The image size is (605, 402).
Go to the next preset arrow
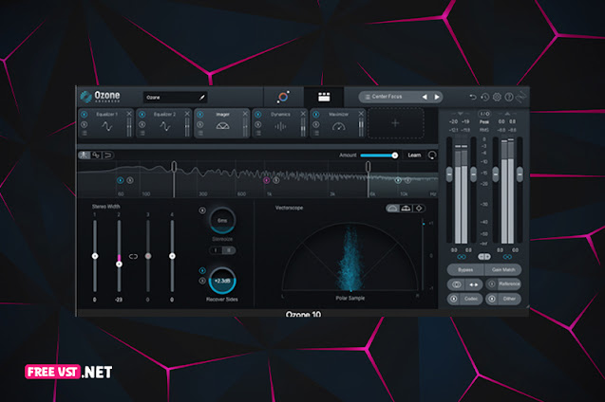(437, 97)
